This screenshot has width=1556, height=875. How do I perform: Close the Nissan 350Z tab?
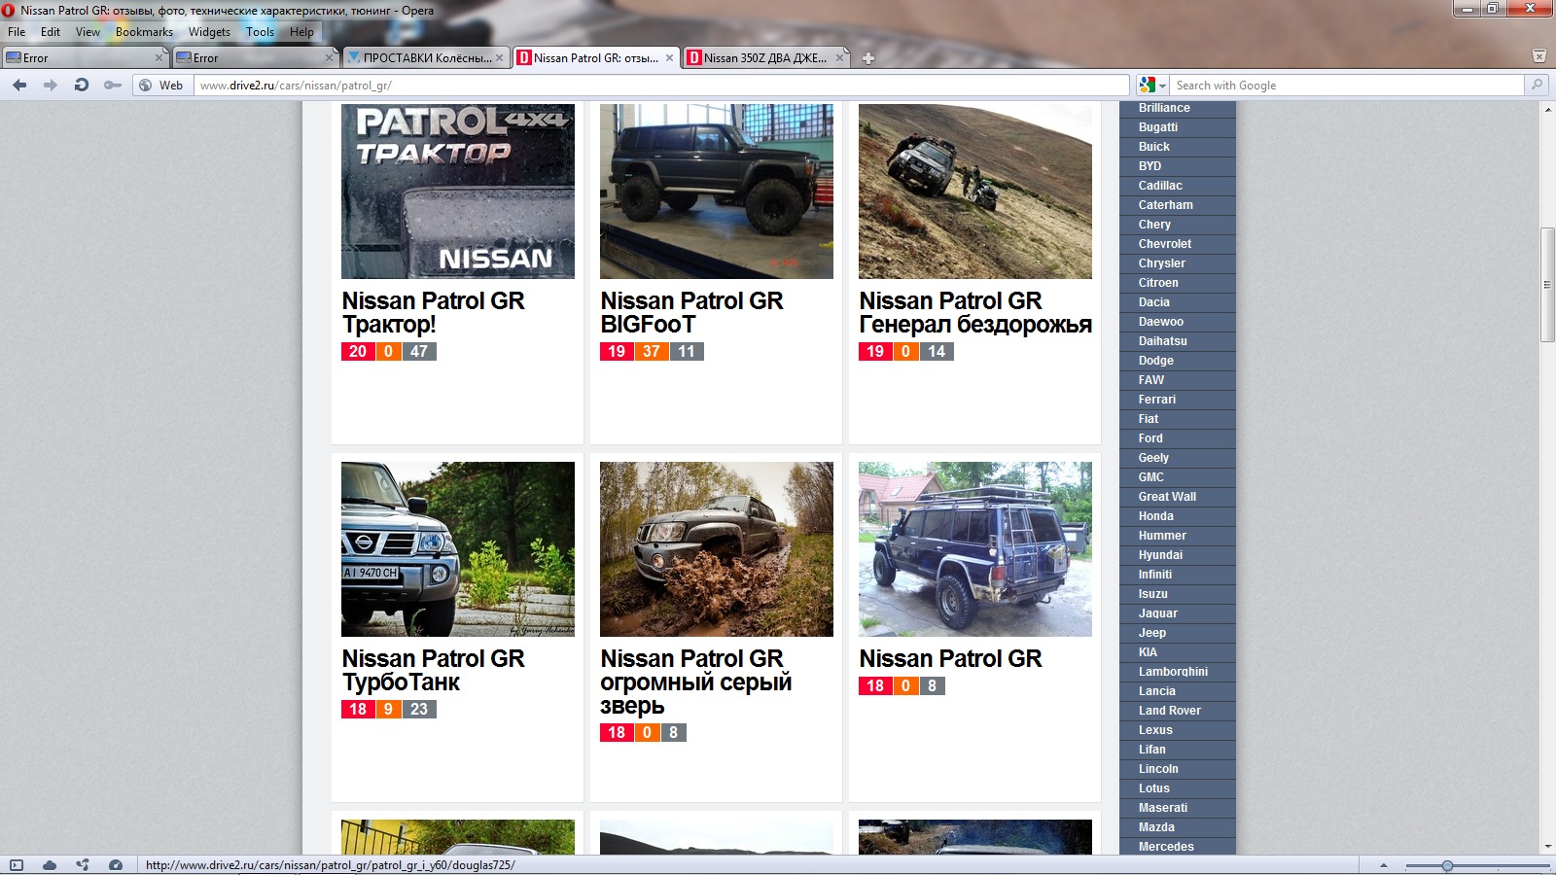coord(839,58)
